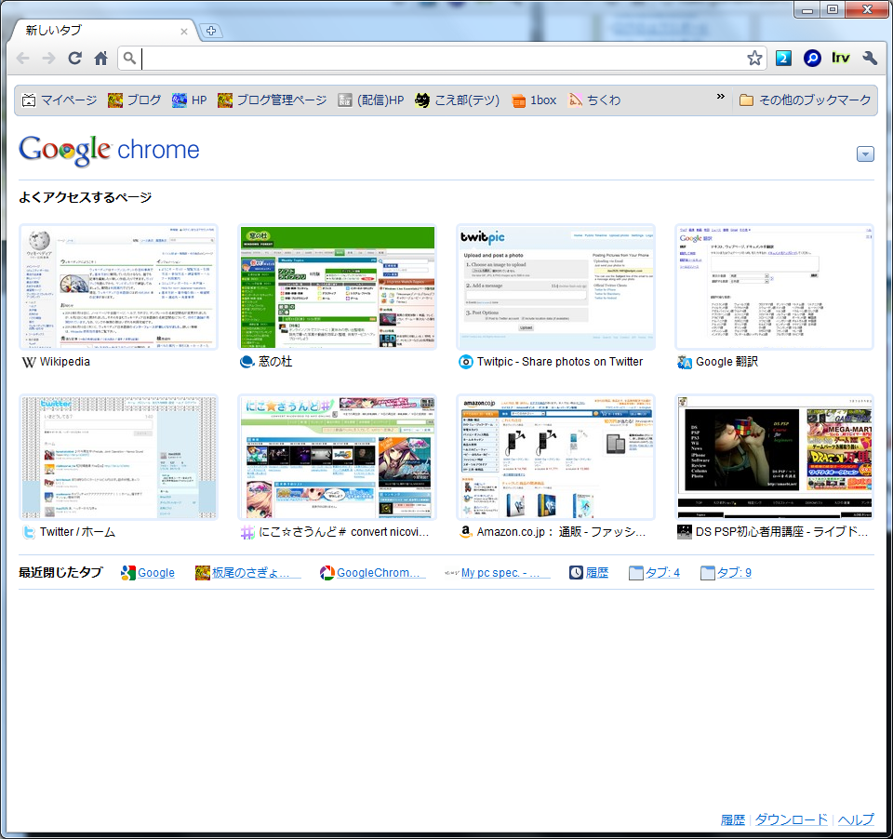Open the bottom 履歴 link

pos(732,820)
